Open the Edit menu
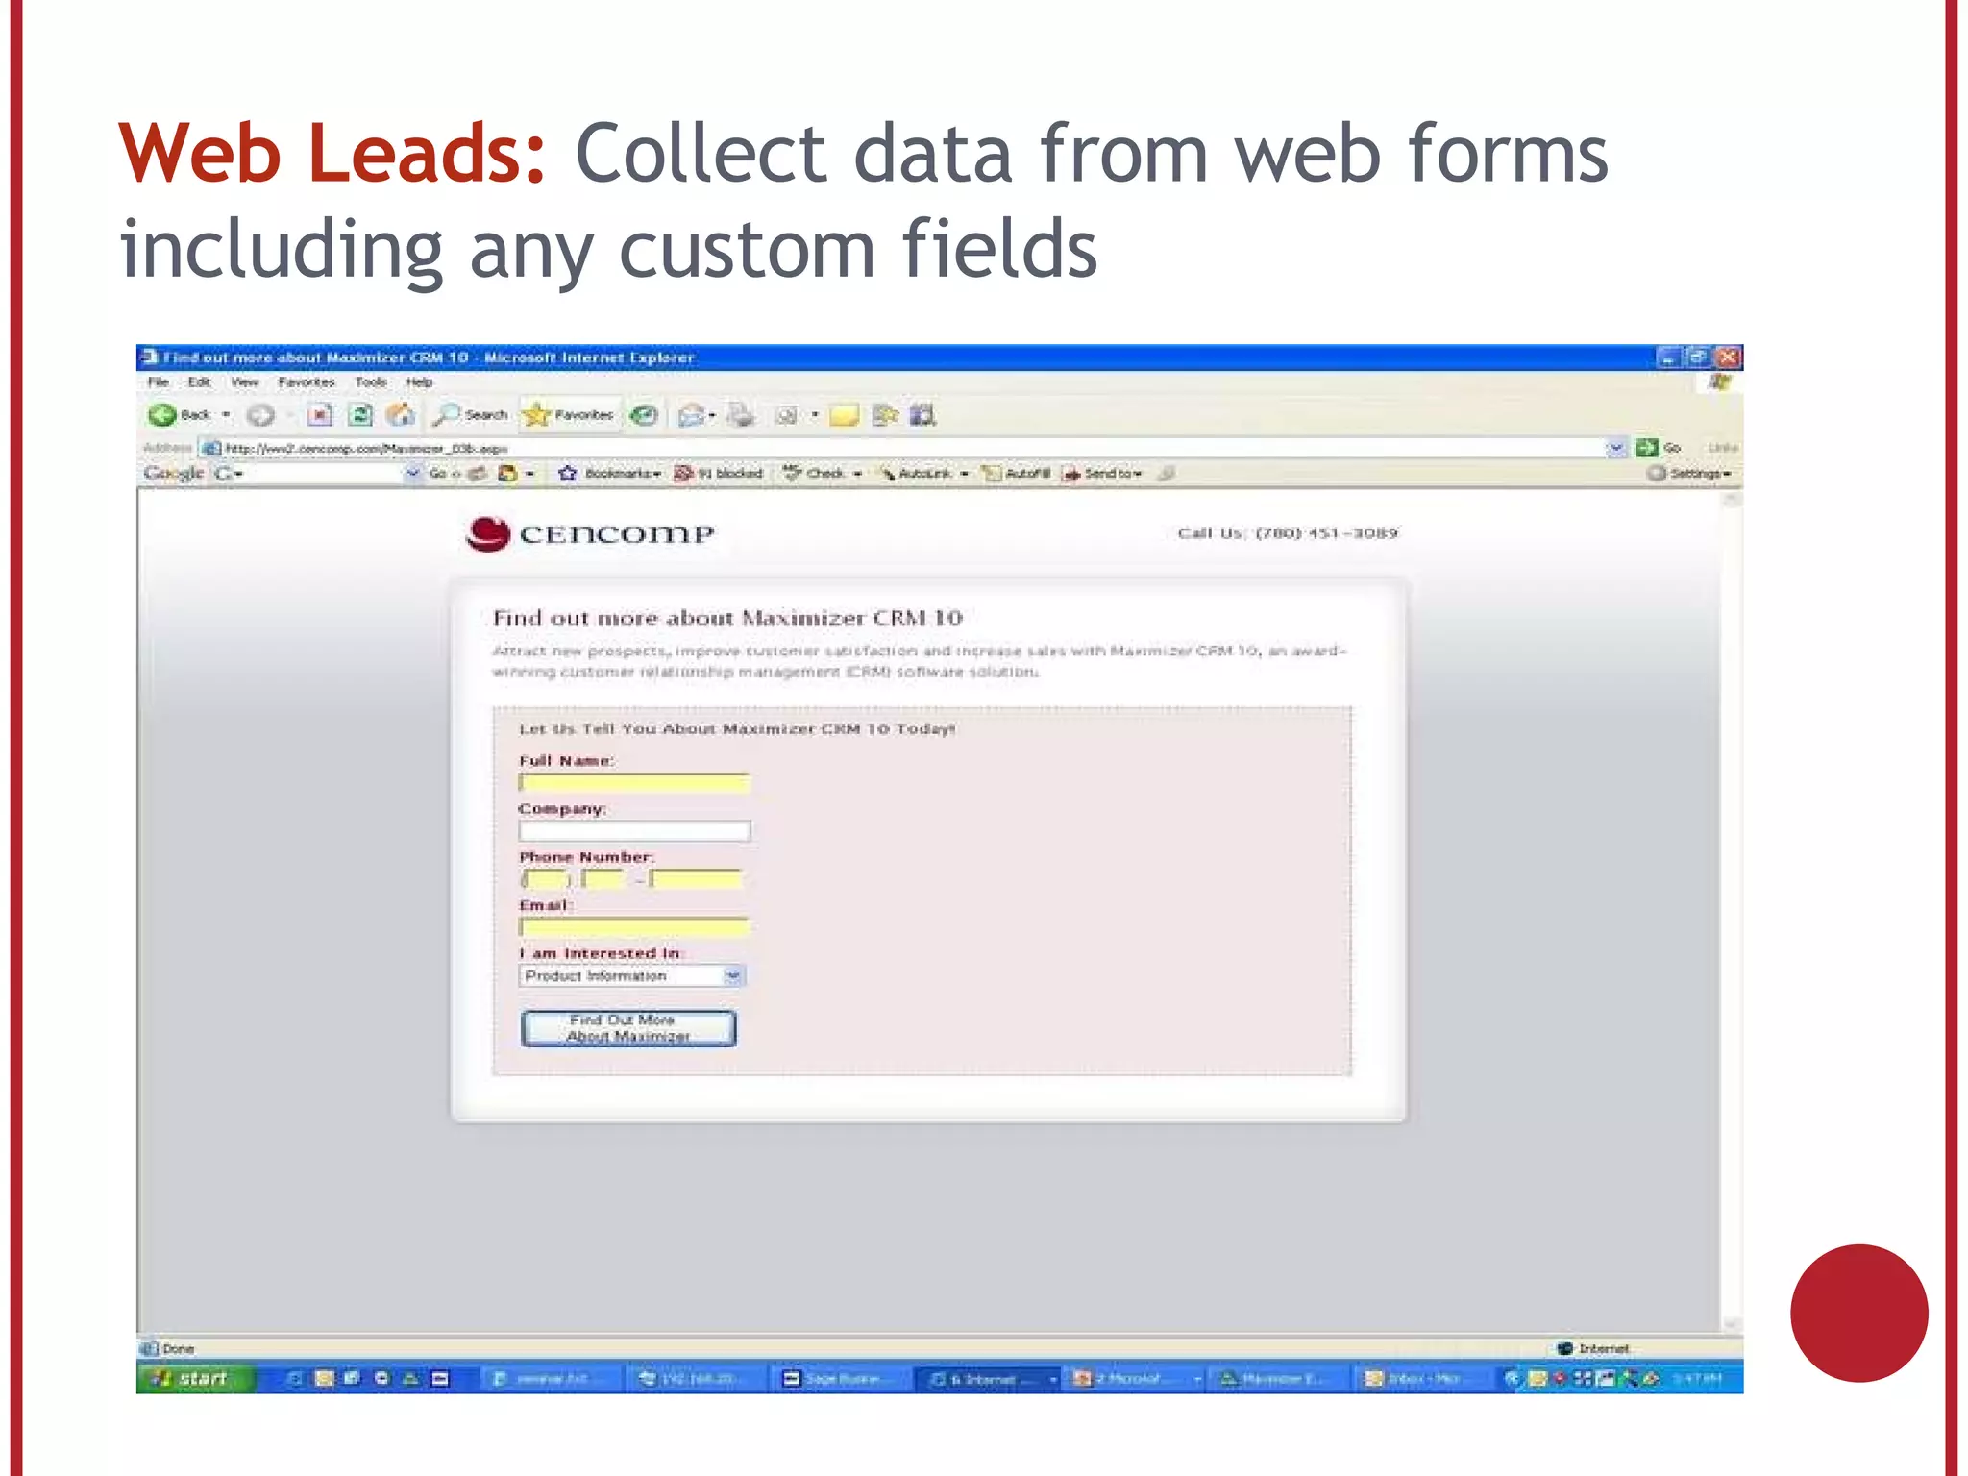 199,381
